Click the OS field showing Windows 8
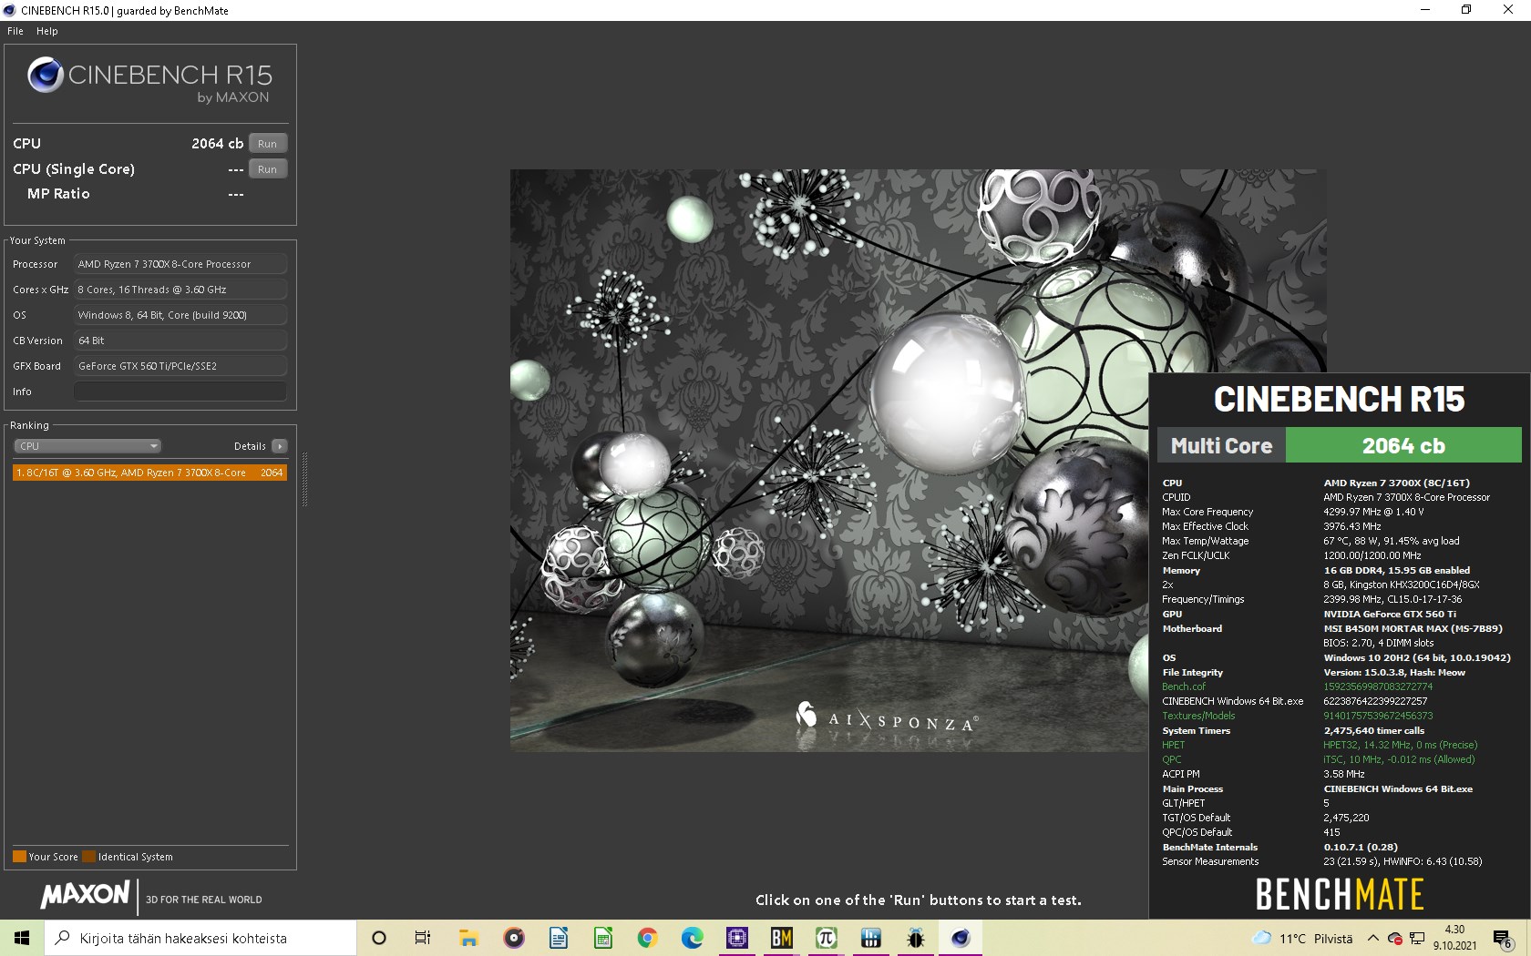 tap(180, 315)
